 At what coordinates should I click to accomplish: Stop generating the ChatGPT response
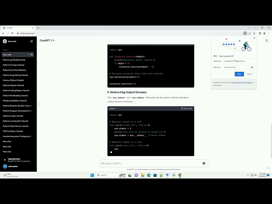point(204,163)
